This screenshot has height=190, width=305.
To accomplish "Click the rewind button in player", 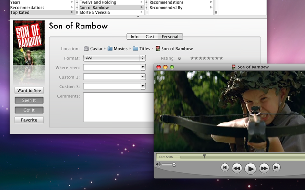I will 236,168.
